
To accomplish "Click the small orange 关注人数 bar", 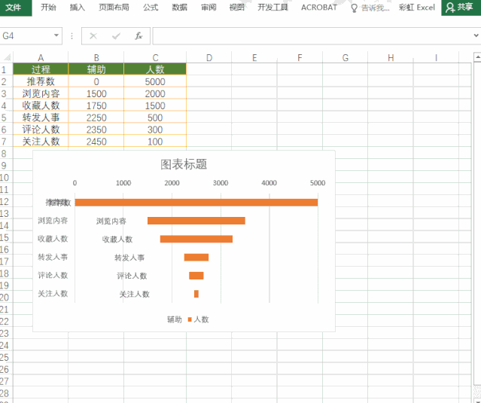I will pyautogui.click(x=196, y=294).
